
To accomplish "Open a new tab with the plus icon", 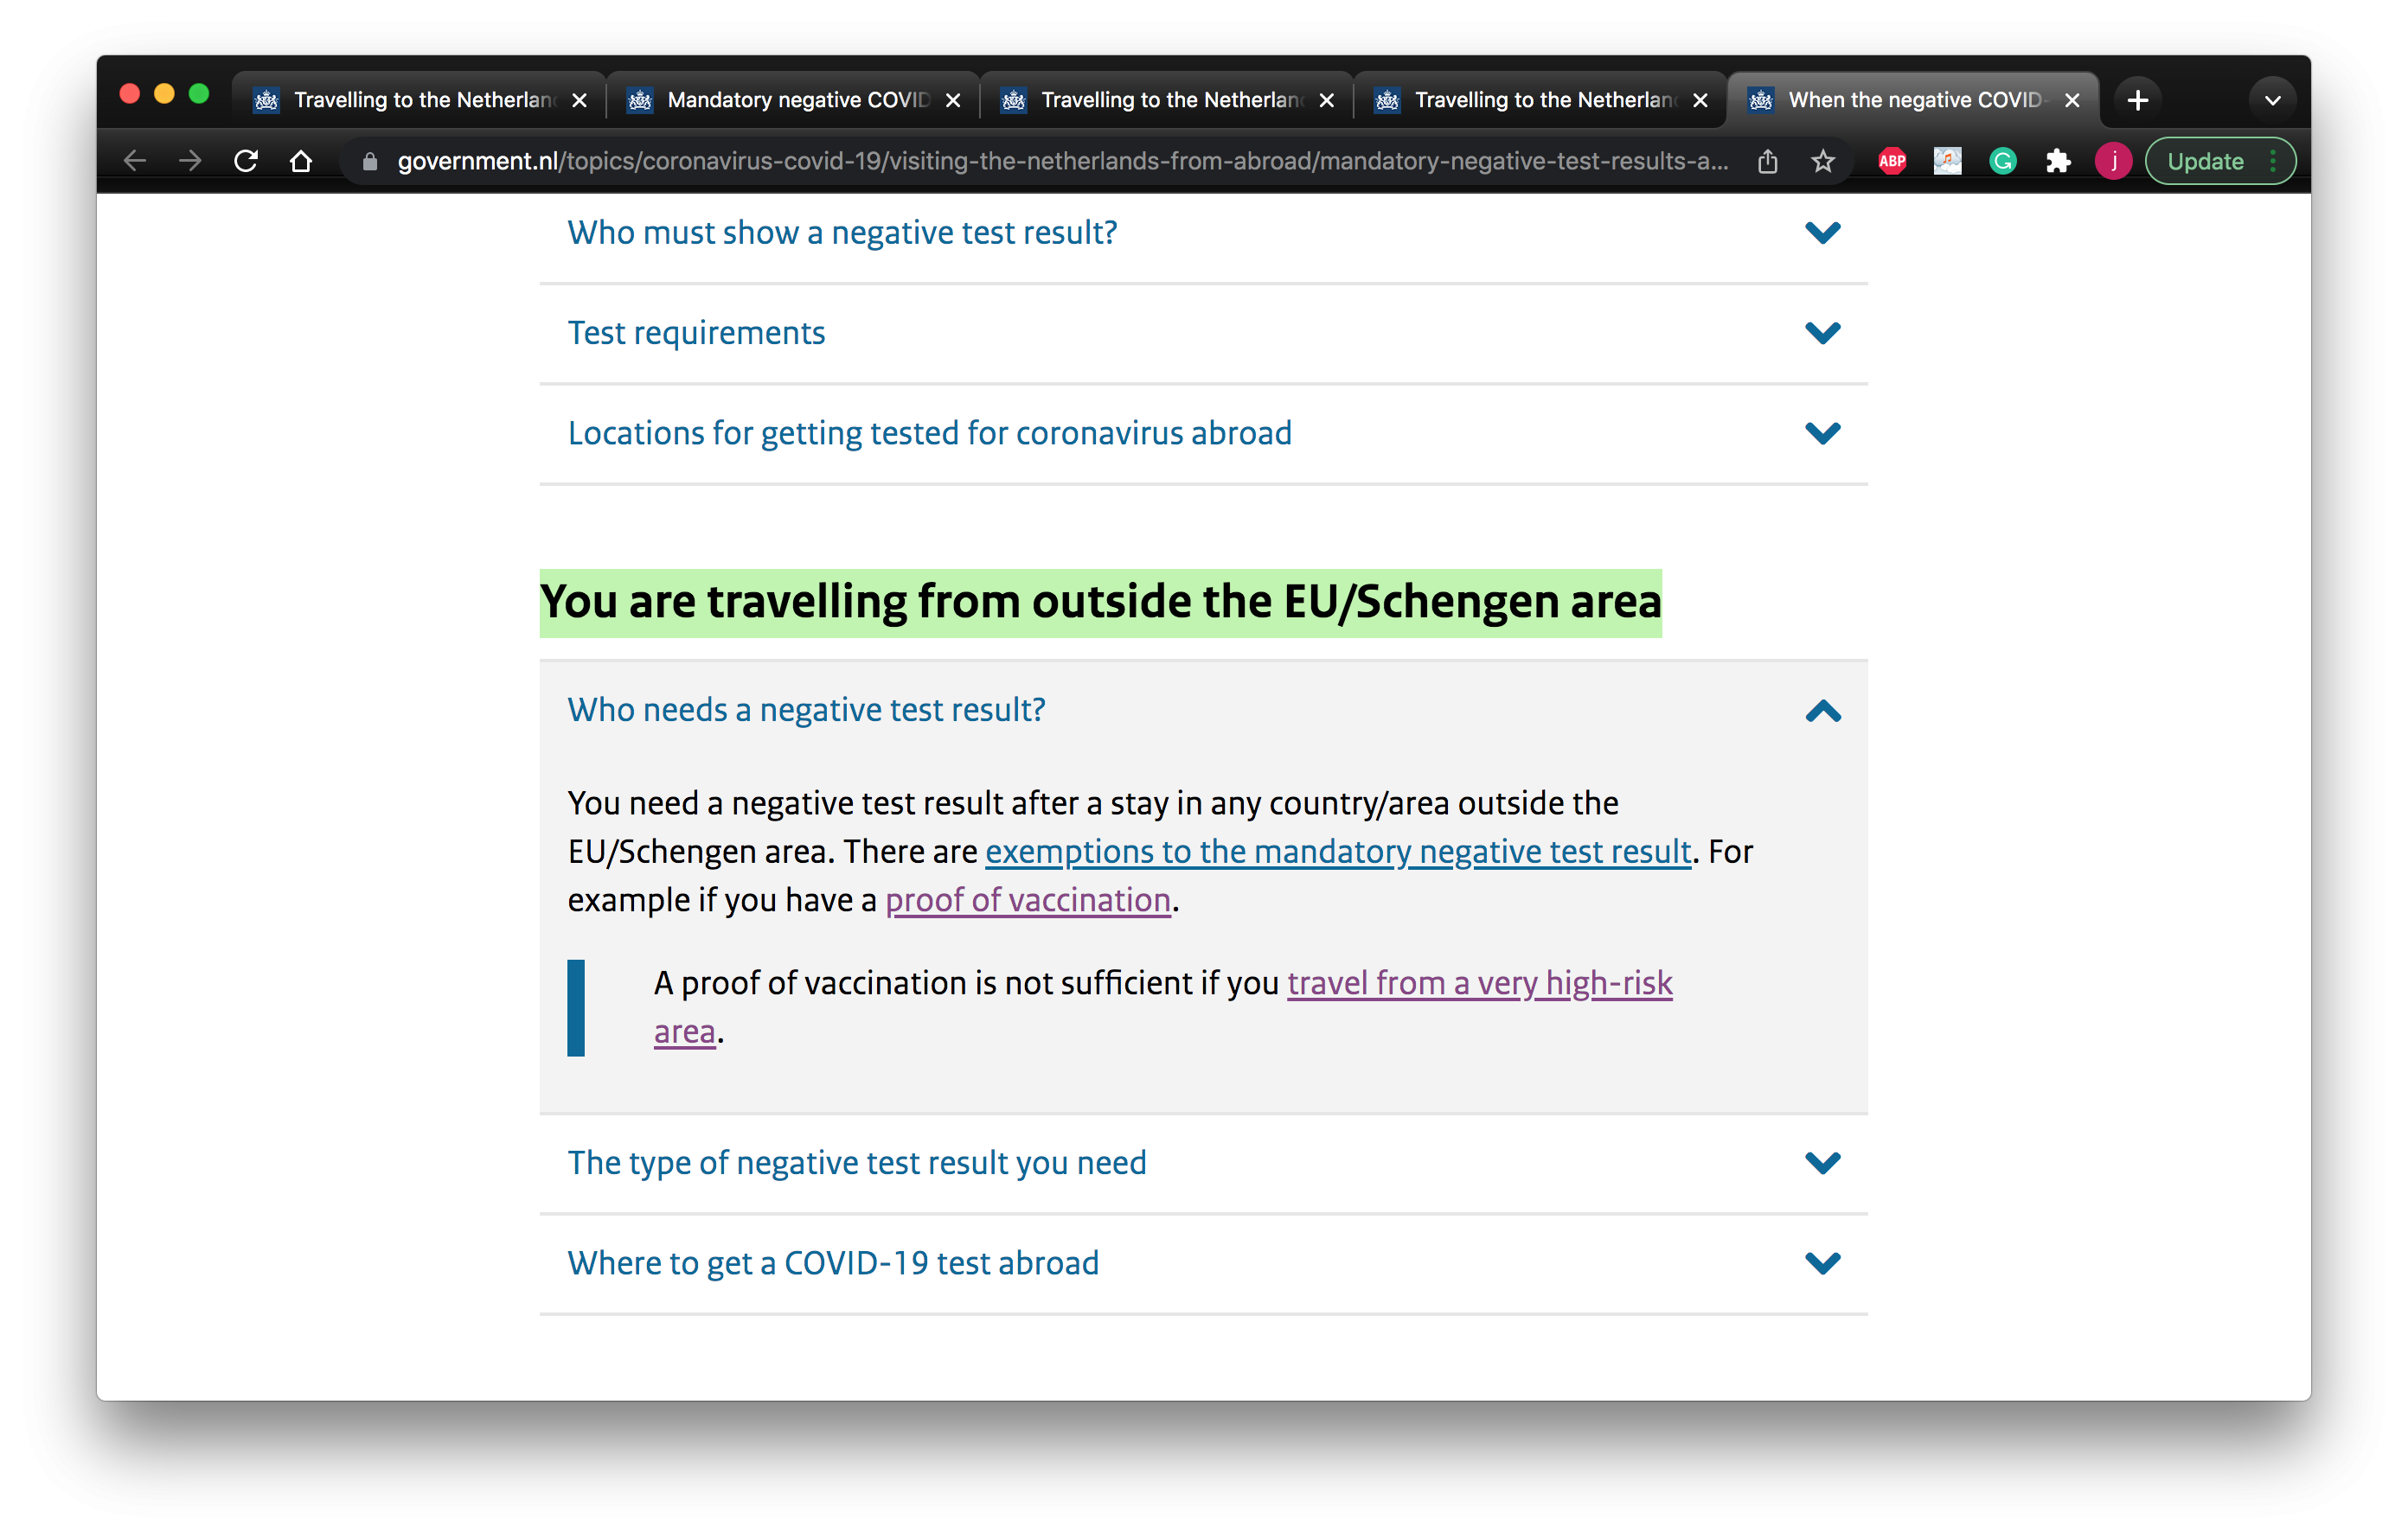I will (x=2138, y=100).
